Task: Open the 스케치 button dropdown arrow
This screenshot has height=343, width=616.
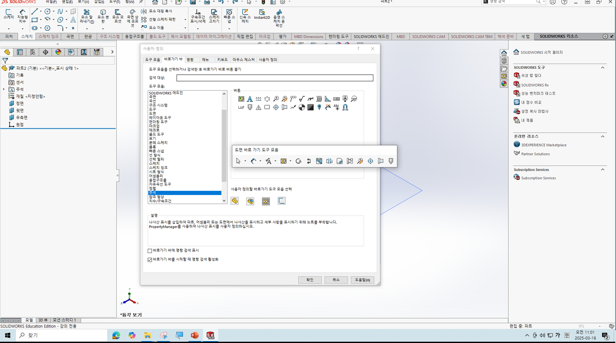Action: pyautogui.click(x=9, y=28)
